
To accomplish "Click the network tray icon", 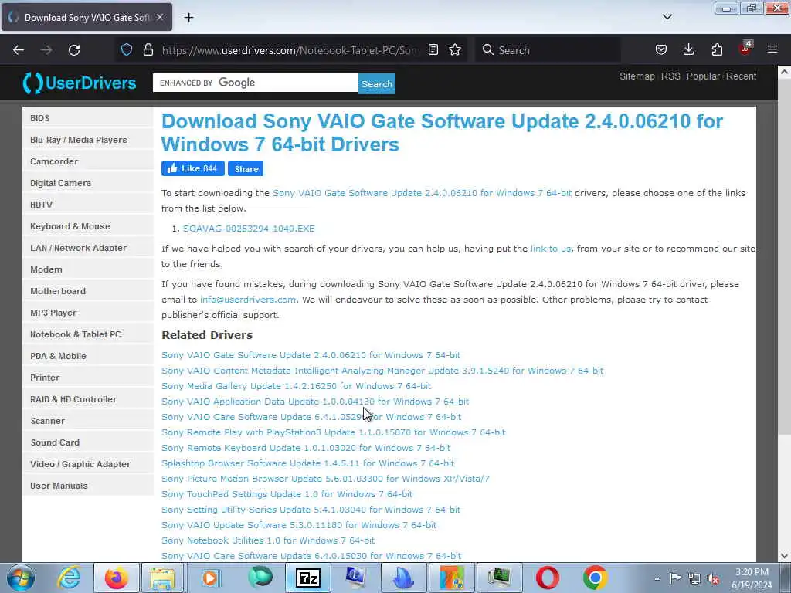I will pos(694,578).
